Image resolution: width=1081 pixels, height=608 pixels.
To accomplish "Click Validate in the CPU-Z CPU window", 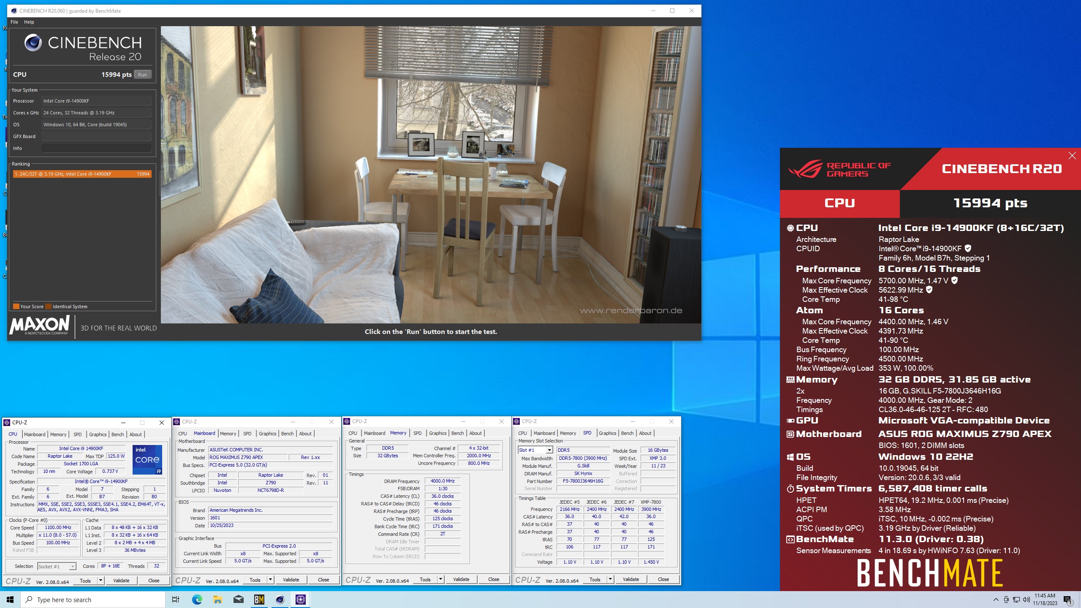I will click(121, 581).
